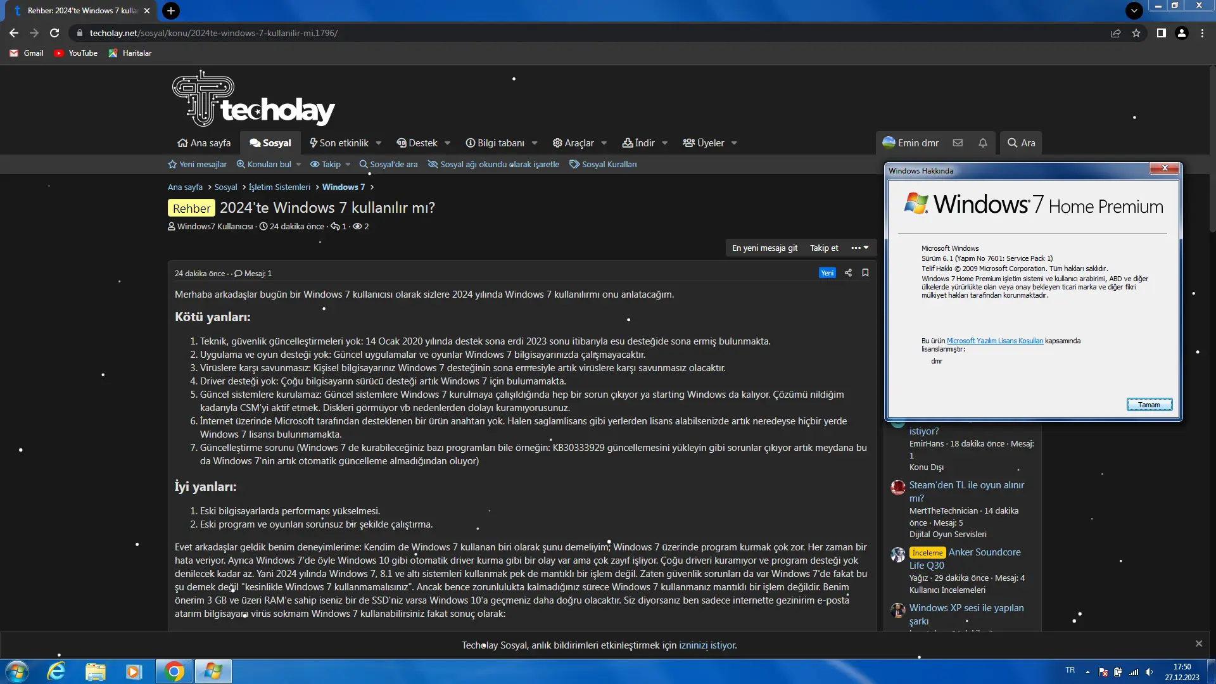Open Windows Explorer from the taskbar
The width and height of the screenshot is (1216, 684).
tap(96, 671)
